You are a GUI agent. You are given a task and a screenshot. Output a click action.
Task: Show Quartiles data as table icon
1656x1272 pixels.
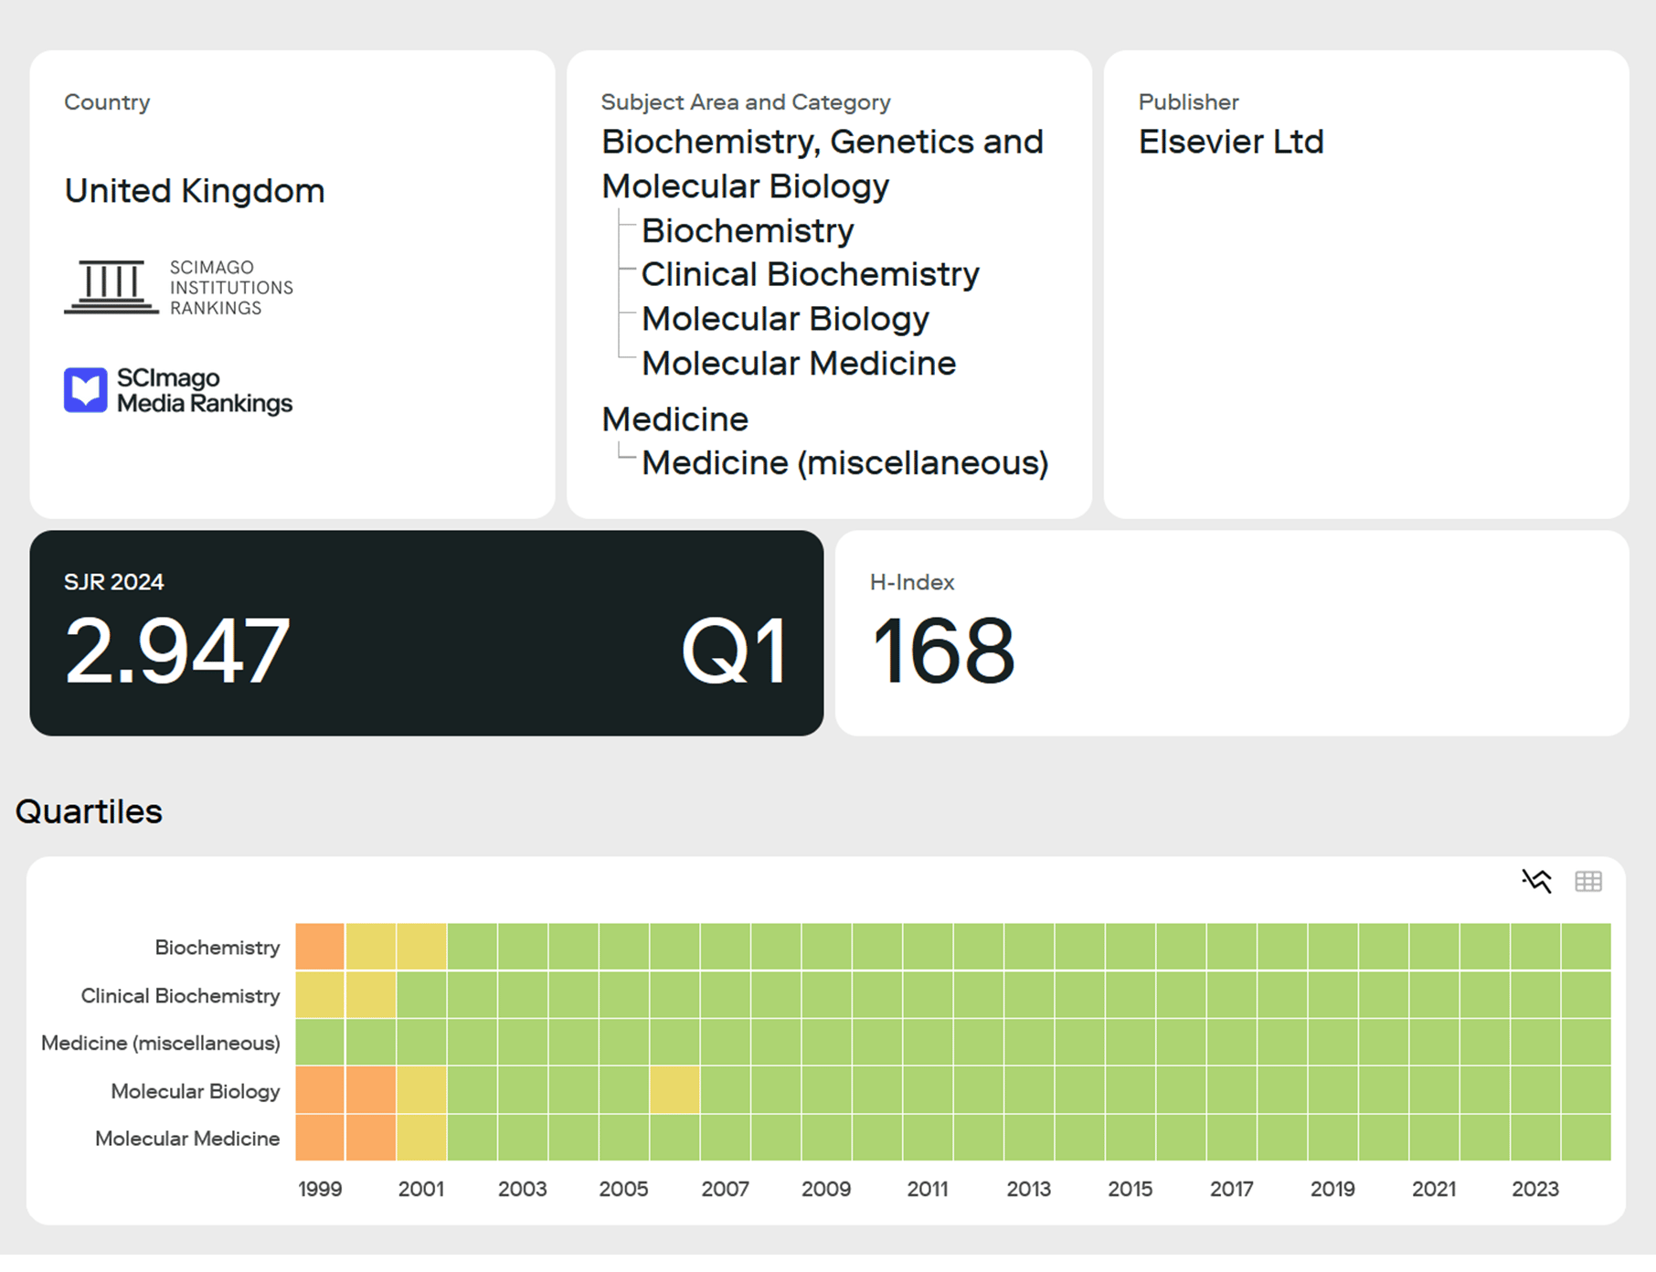(x=1588, y=881)
